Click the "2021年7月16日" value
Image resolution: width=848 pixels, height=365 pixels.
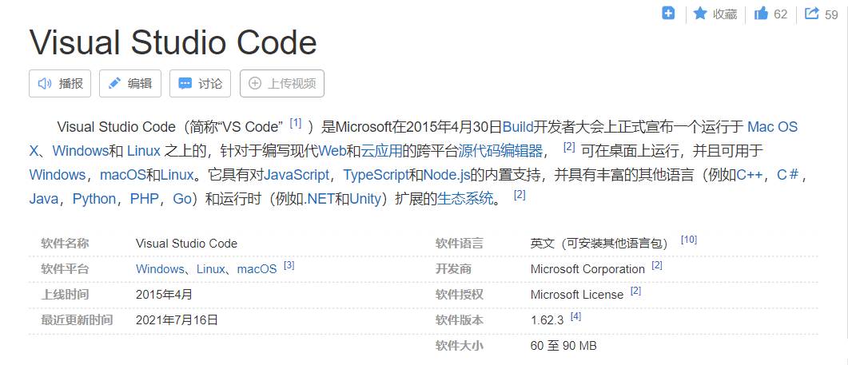[177, 320]
